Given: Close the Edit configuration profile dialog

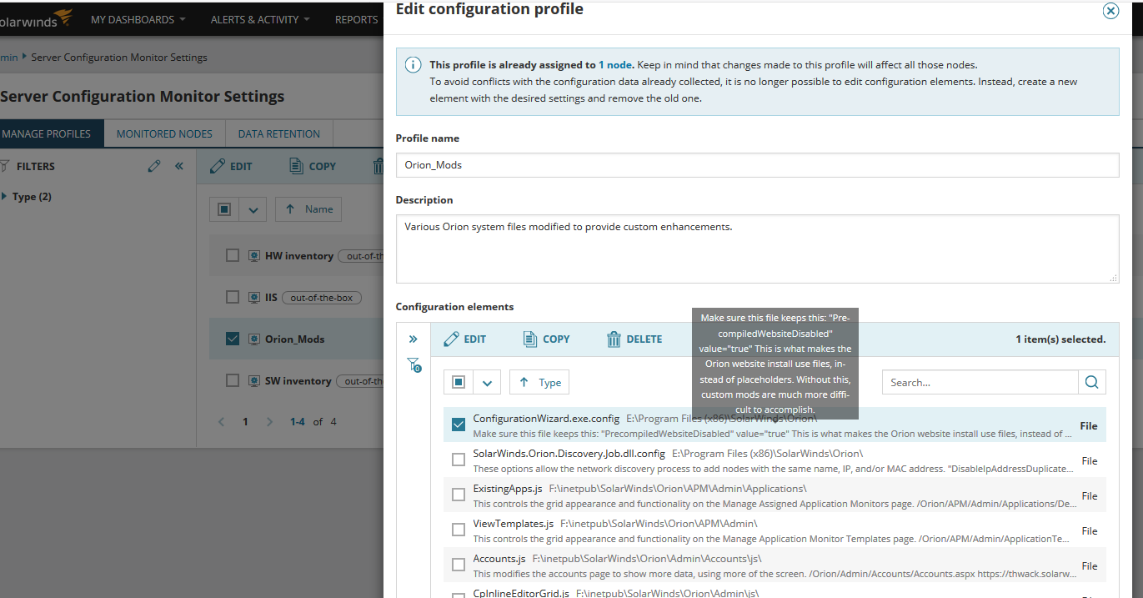Looking at the screenshot, I should (1110, 11).
